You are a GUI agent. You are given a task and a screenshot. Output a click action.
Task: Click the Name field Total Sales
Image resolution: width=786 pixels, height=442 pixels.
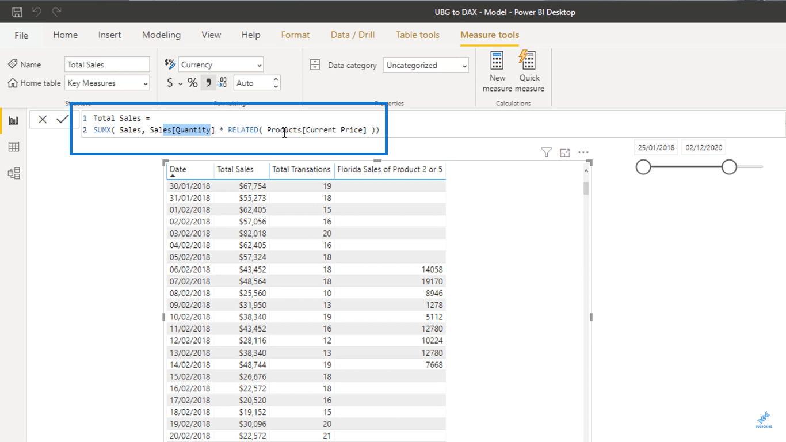pyautogui.click(x=107, y=64)
